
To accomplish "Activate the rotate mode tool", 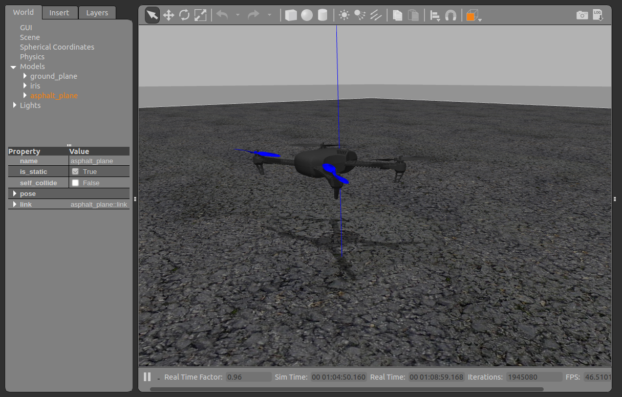I will 184,15.
